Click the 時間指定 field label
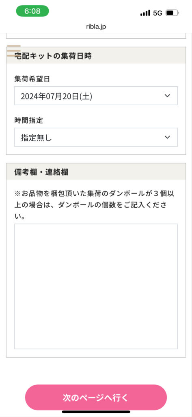Viewport: 192px width, 417px height. (x=28, y=120)
